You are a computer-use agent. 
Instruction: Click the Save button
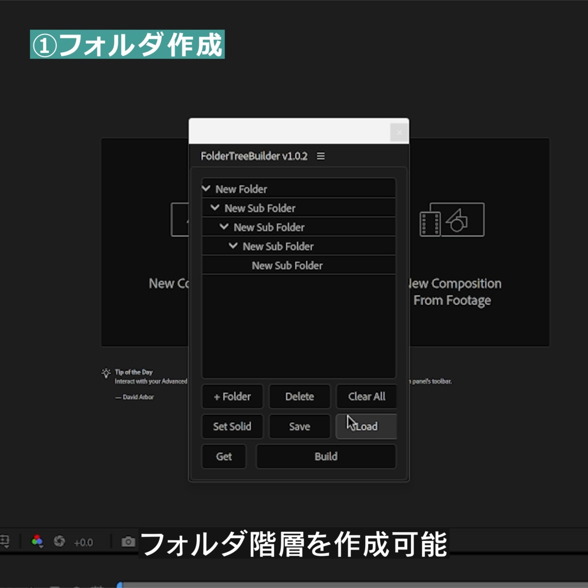pyautogui.click(x=299, y=426)
